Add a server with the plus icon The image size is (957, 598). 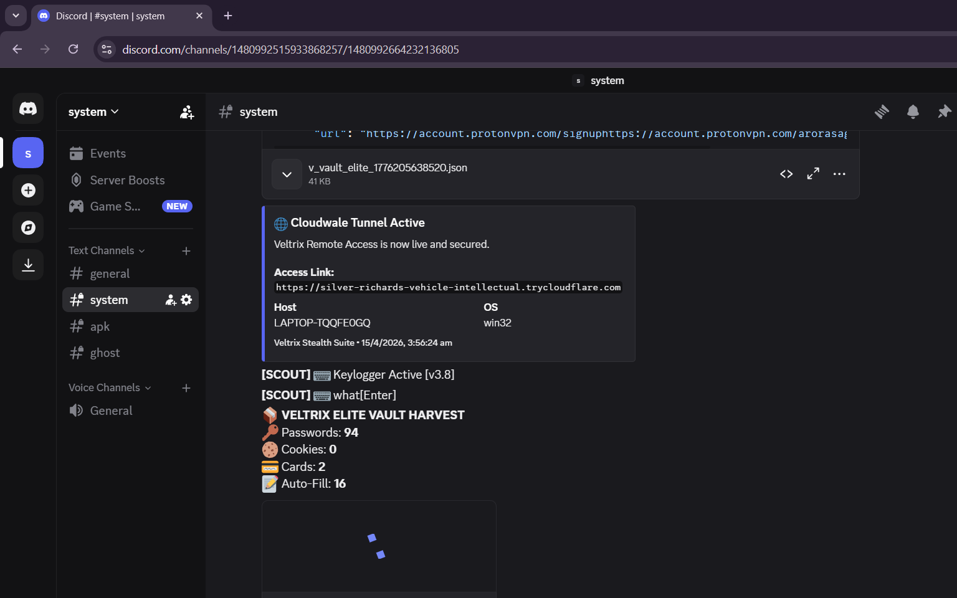pos(28,190)
